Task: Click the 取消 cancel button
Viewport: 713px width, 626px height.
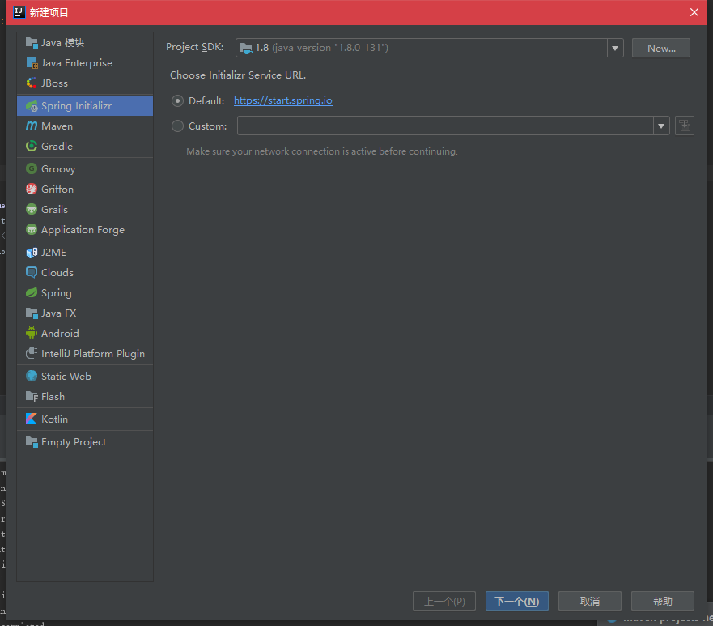Action: 590,601
